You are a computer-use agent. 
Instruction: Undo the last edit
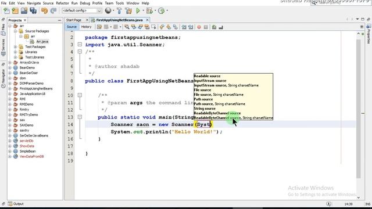point(44,10)
